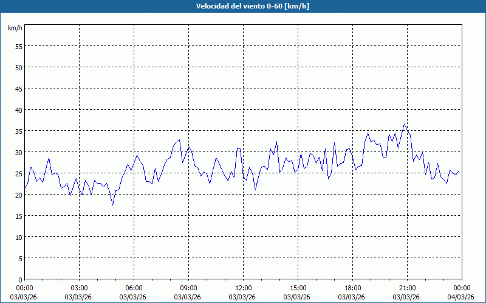486x303 pixels.
Task: Select the 12:00 time label
Action: click(244, 288)
